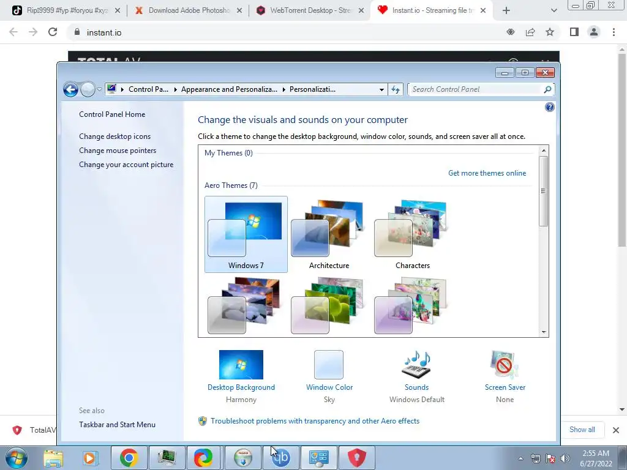The width and height of the screenshot is (627, 470).
Task: Open Taskbar and Start Menu link
Action: coord(117,425)
